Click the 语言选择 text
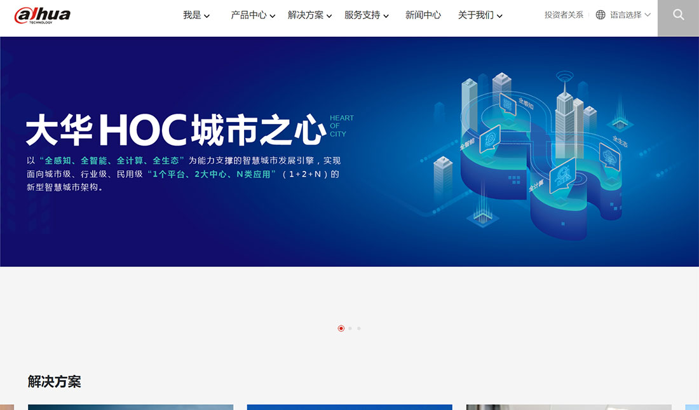The height and width of the screenshot is (410, 699). click(x=626, y=15)
